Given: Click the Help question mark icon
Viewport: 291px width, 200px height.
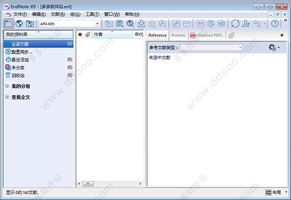Looking at the screenshot, I should pos(275,24).
